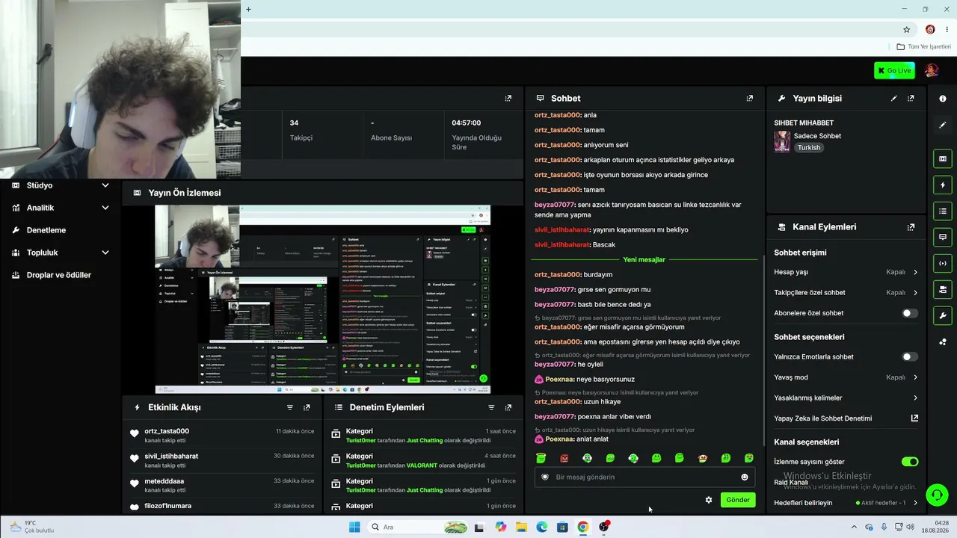Image resolution: width=957 pixels, height=538 pixels.
Task: Open the emoji picker in the message box
Action: coord(745,477)
